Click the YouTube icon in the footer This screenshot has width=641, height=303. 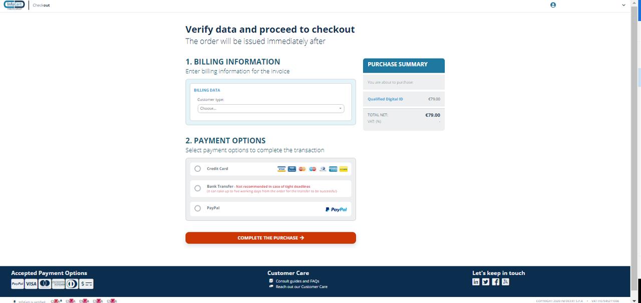pyautogui.click(x=505, y=281)
